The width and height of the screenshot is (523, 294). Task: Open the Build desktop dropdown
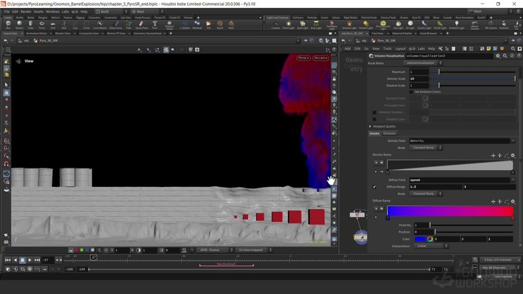[x=111, y=11]
